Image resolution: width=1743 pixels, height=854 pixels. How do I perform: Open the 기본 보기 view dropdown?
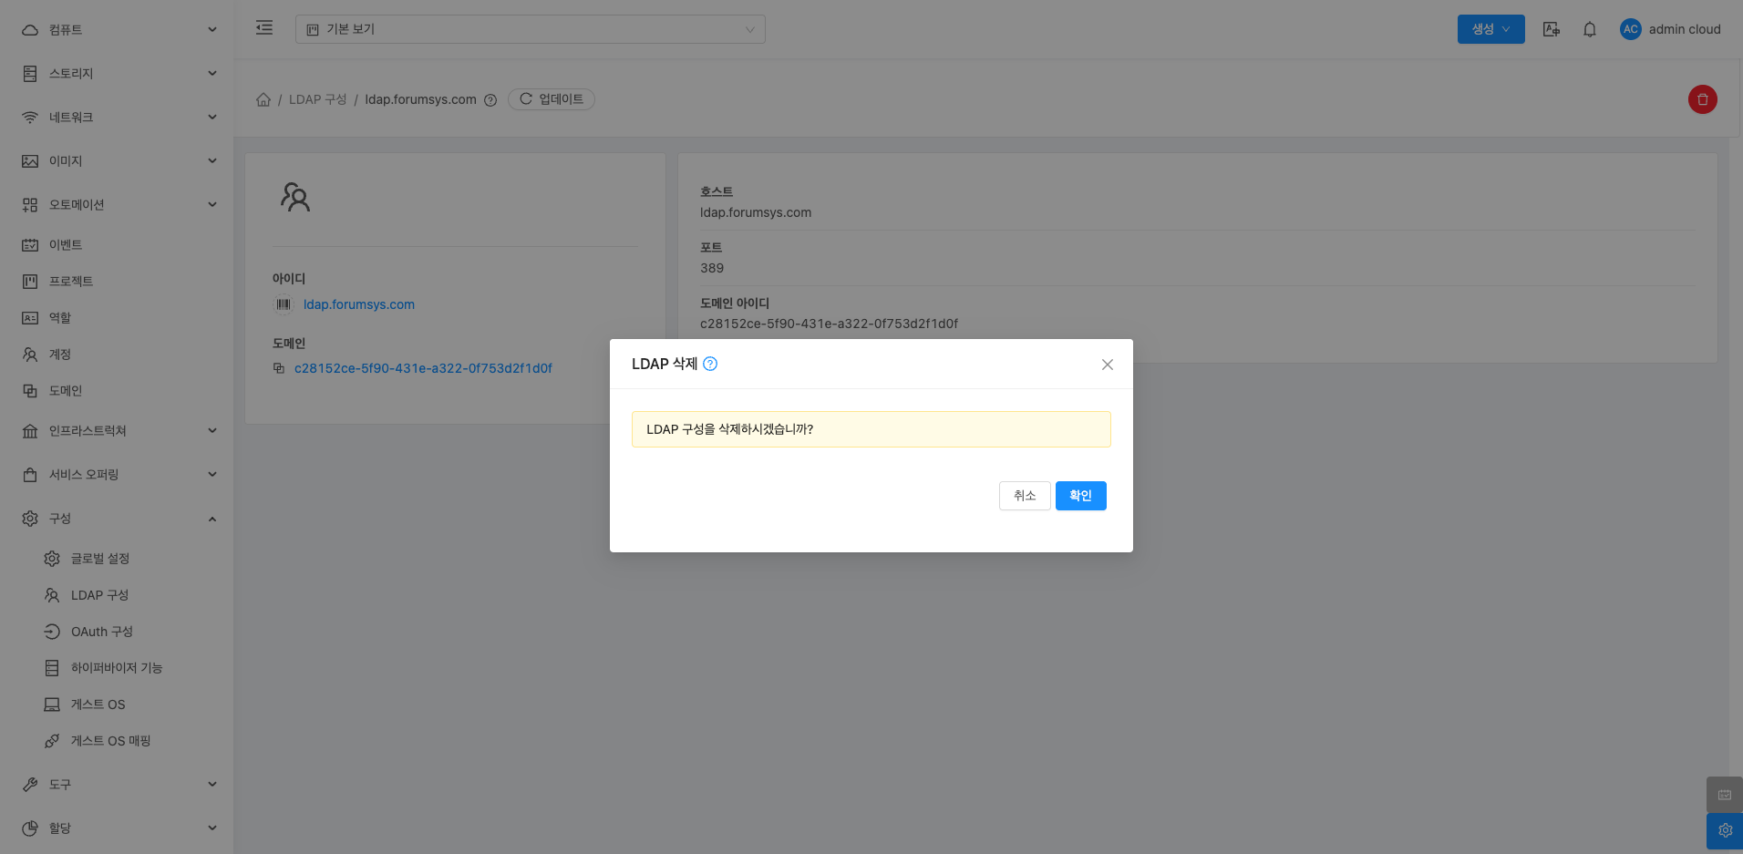click(x=530, y=29)
